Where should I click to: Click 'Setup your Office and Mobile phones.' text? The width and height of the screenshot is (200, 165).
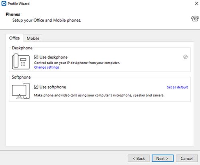47,20
